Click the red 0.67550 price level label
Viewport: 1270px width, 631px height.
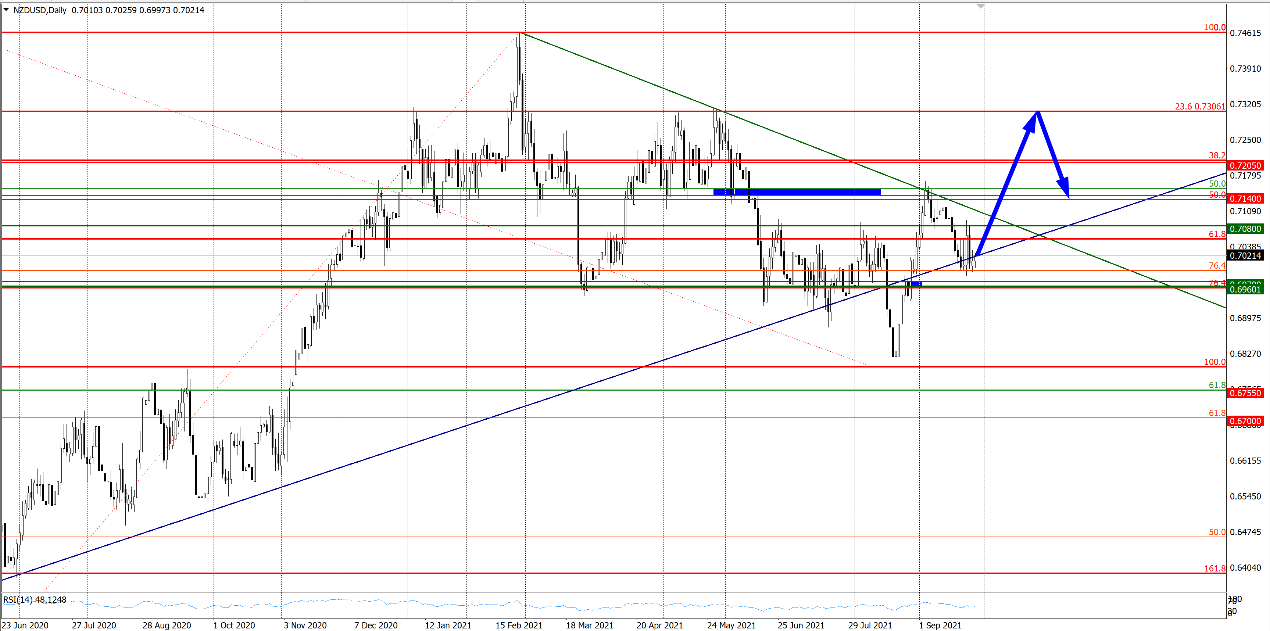coord(1245,393)
